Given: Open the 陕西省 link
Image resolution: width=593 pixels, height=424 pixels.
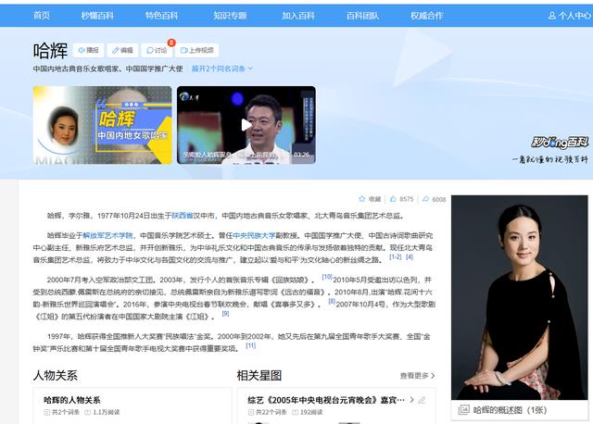Looking at the screenshot, I should (x=183, y=216).
